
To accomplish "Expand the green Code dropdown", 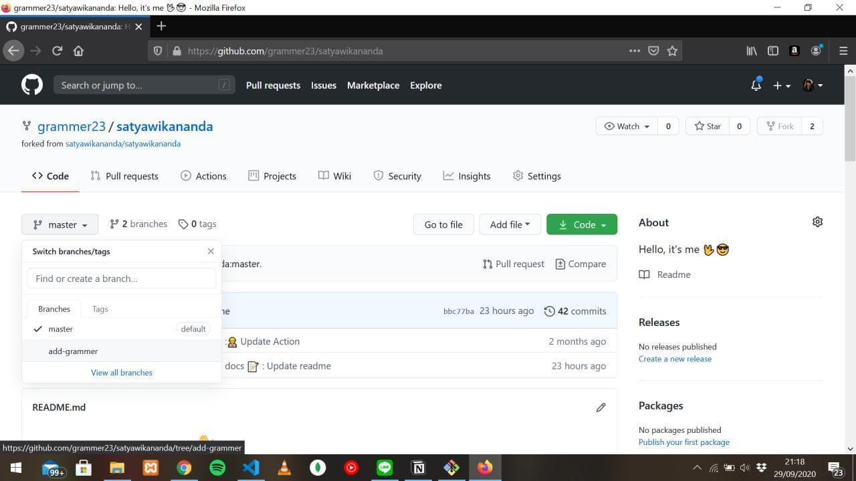I will click(582, 224).
